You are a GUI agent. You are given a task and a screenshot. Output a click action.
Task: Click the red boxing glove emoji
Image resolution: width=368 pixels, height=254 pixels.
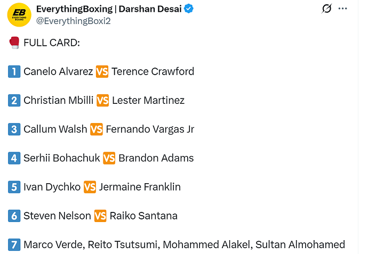[x=14, y=42]
